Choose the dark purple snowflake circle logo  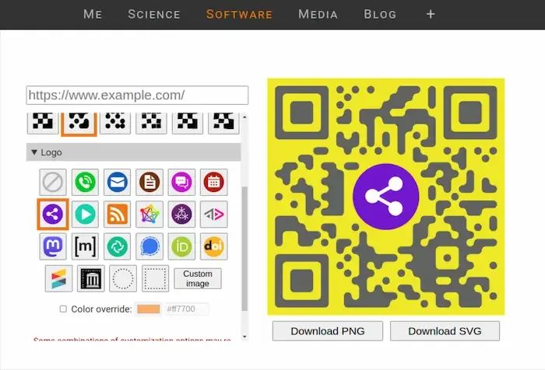181,215
